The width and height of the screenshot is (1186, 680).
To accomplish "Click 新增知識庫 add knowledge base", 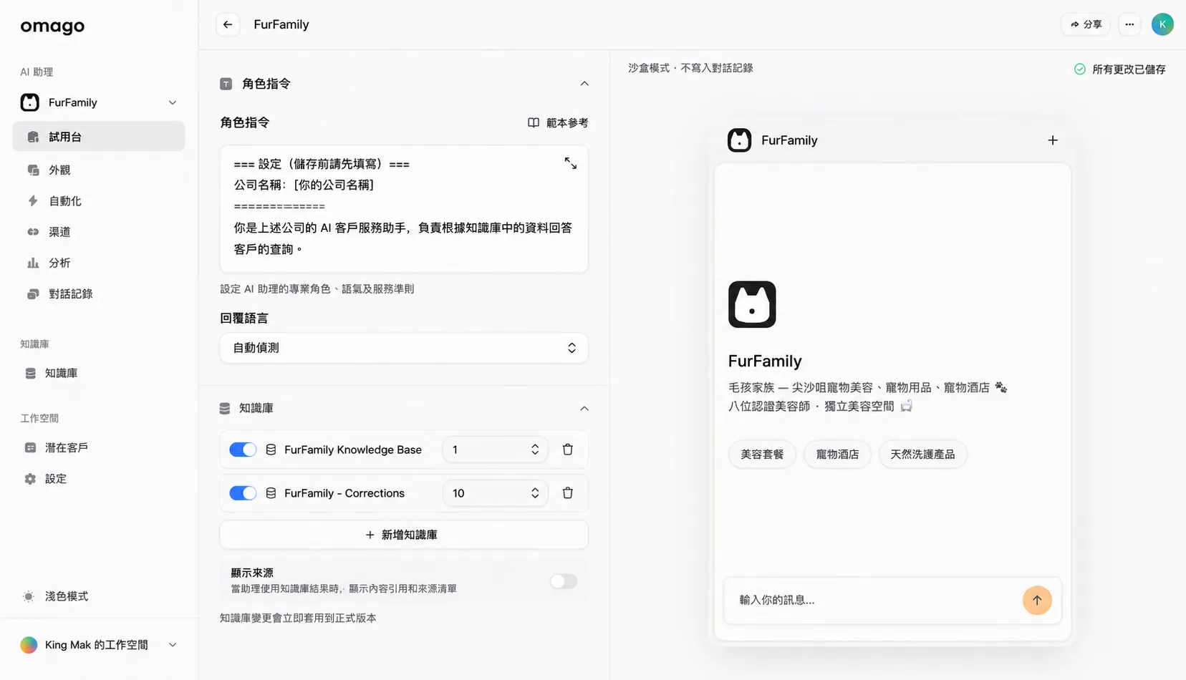I will tap(404, 535).
